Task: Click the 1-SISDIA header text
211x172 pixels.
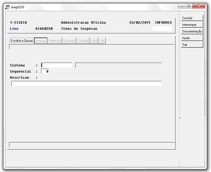Action: pyautogui.click(x=18, y=22)
